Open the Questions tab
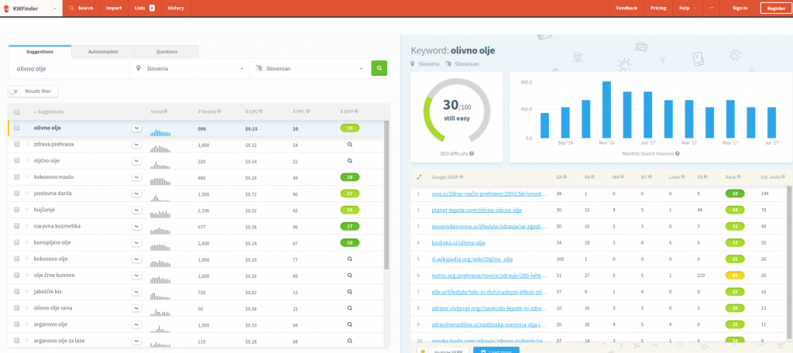 click(166, 51)
